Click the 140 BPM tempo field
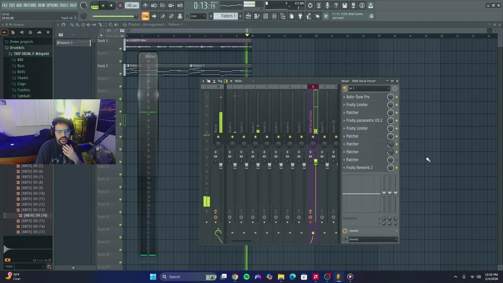 click(132, 6)
